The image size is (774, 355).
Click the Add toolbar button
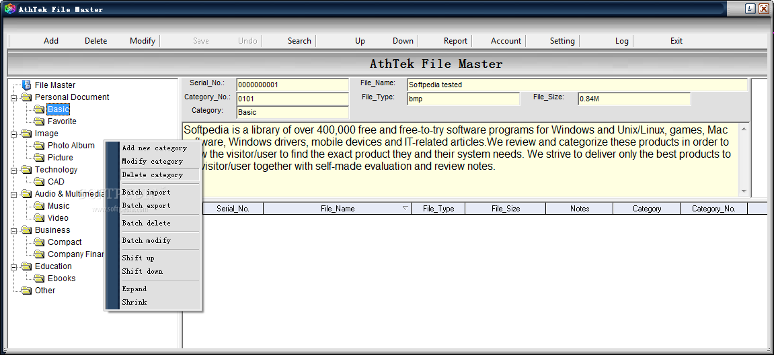point(51,41)
